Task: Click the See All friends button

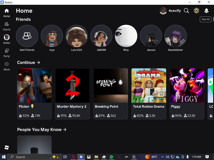Action: point(205,19)
